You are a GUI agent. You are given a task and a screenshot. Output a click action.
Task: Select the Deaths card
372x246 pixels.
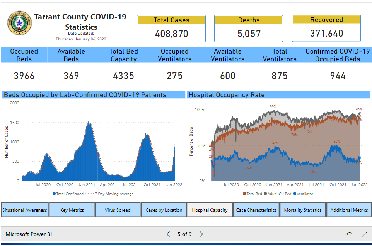(x=249, y=29)
